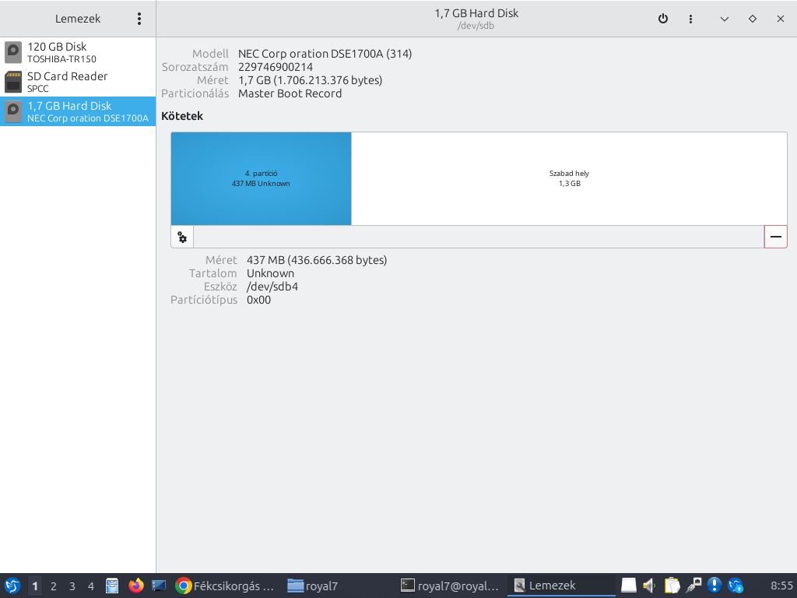Select the SD Card Reader SPCC device
Image resolution: width=797 pixels, height=598 pixels.
point(78,82)
